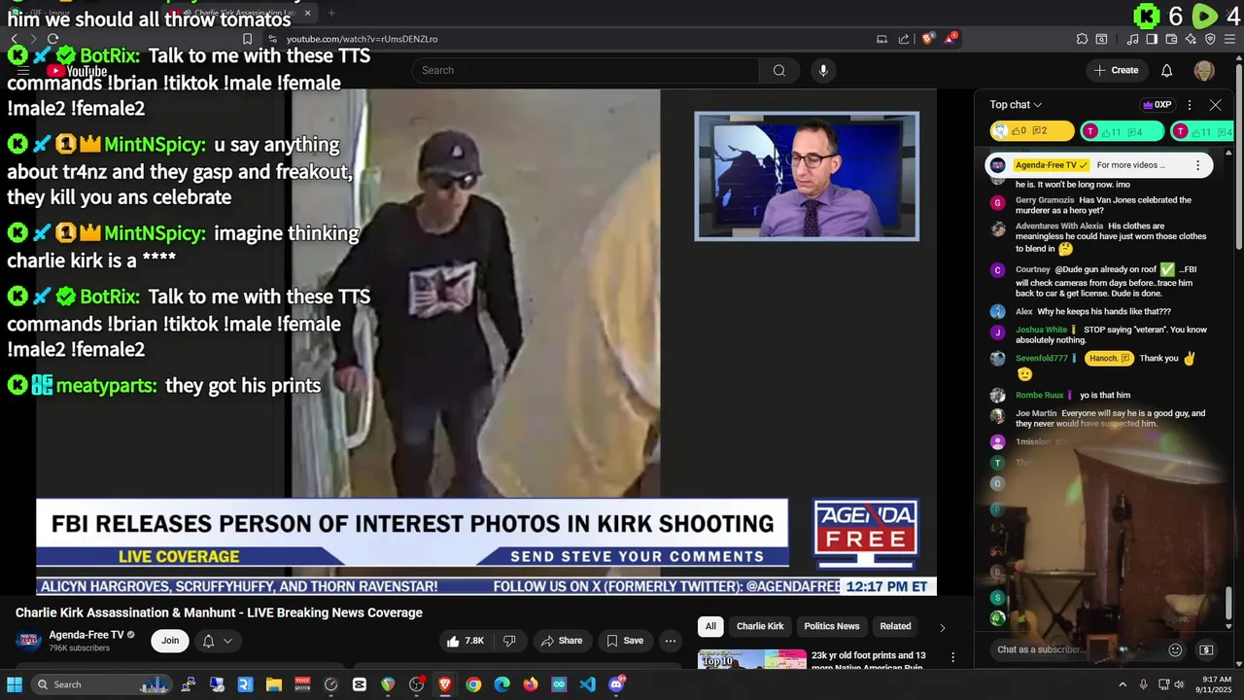Toggle the browser sidebar panel icon
1244x700 pixels.
click(1152, 39)
